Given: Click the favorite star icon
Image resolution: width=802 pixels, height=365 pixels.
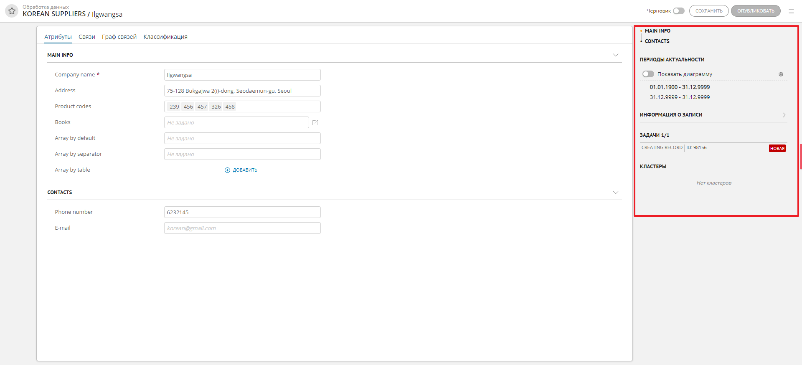Looking at the screenshot, I should (x=12, y=11).
